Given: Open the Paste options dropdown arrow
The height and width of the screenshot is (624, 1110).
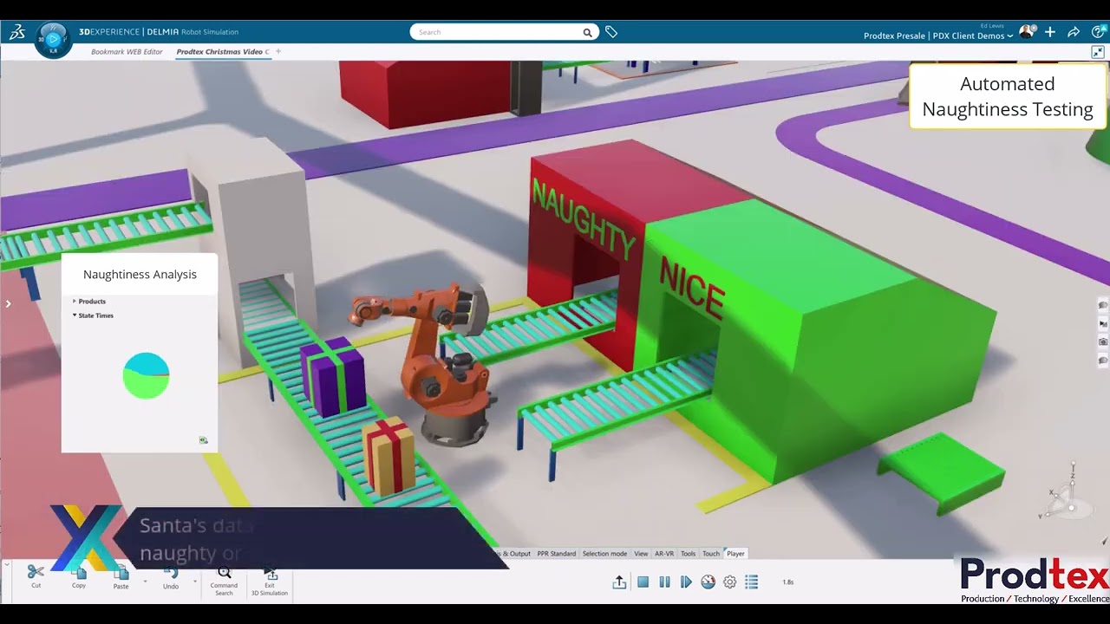Looking at the screenshot, I should point(145,581).
